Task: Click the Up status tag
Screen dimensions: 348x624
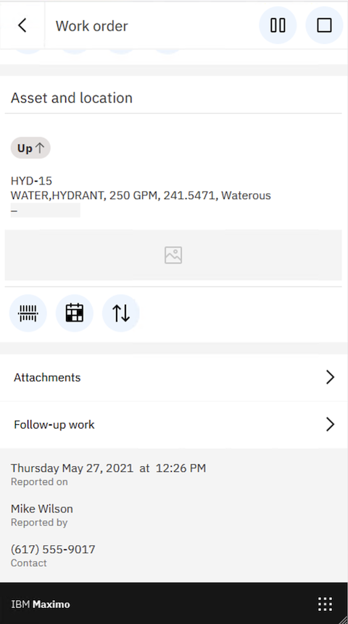Action: (x=30, y=148)
